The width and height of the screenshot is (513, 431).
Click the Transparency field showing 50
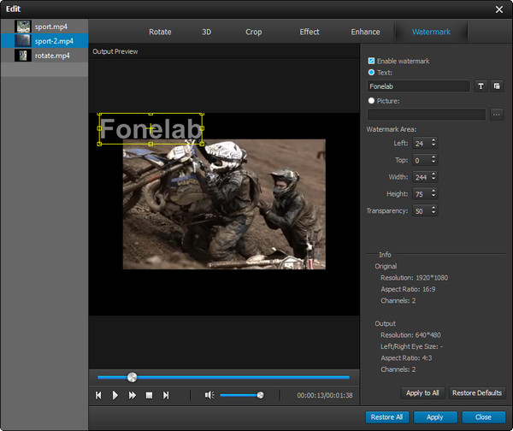click(422, 211)
